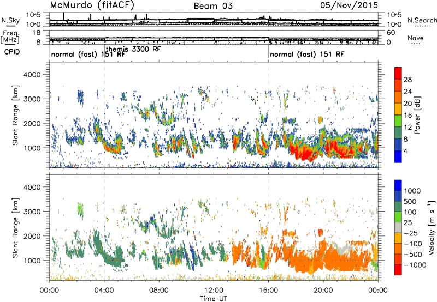This screenshot has height=302, width=437.
Task: Click the '28' Power colorbar tick label
Action: click(408, 80)
